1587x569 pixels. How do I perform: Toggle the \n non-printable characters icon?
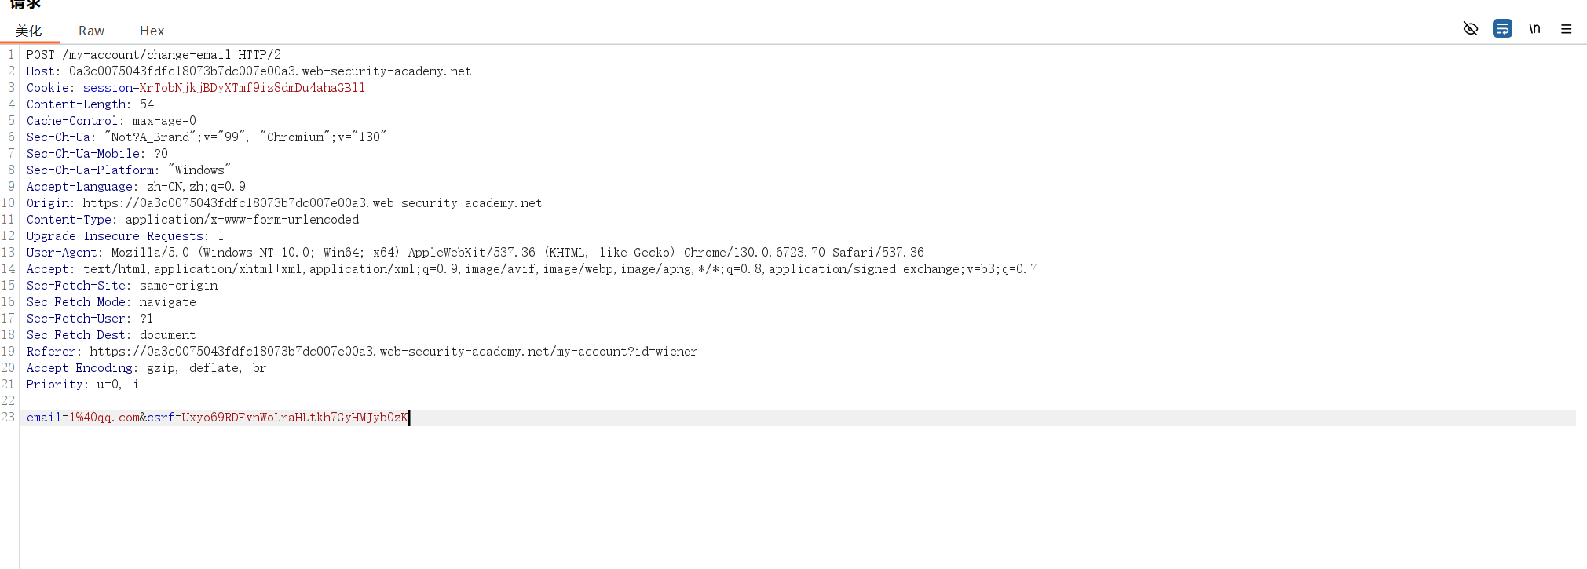tap(1534, 29)
